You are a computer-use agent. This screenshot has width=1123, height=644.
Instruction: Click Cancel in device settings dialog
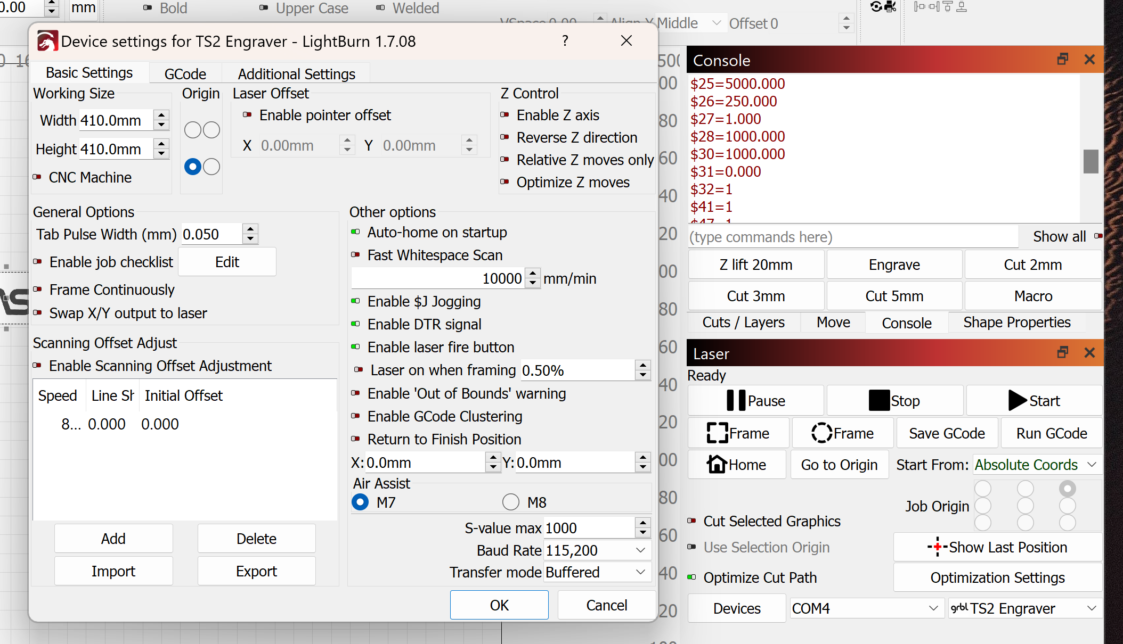[607, 605]
